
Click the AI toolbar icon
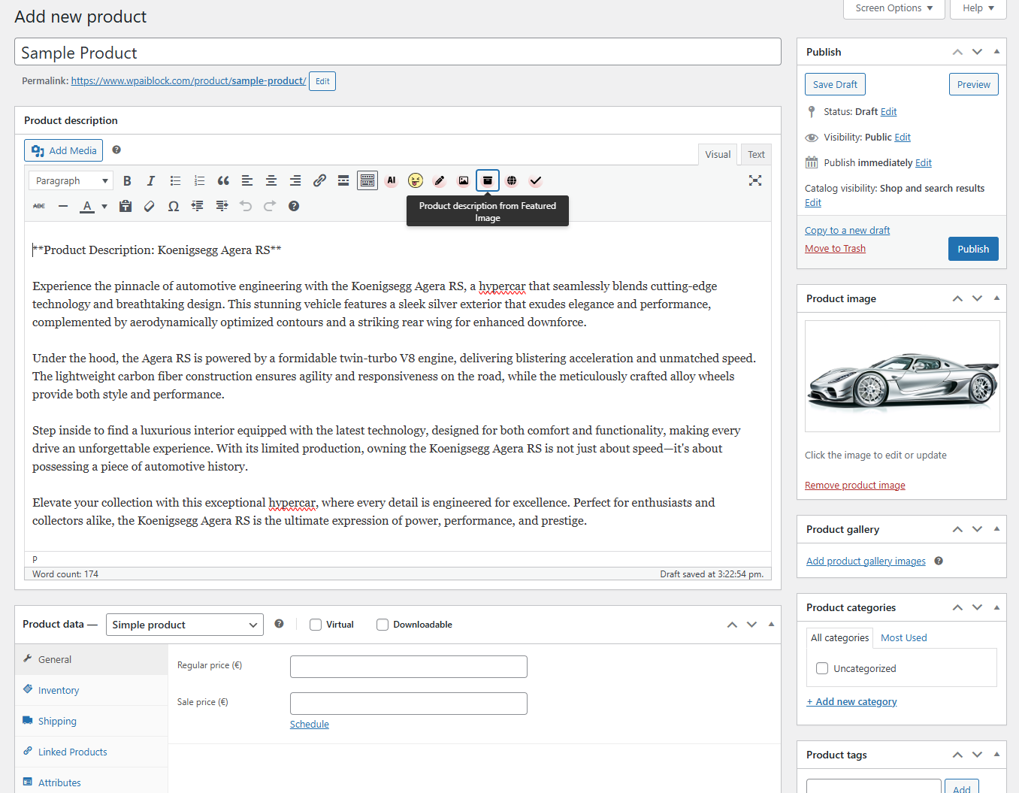click(392, 180)
